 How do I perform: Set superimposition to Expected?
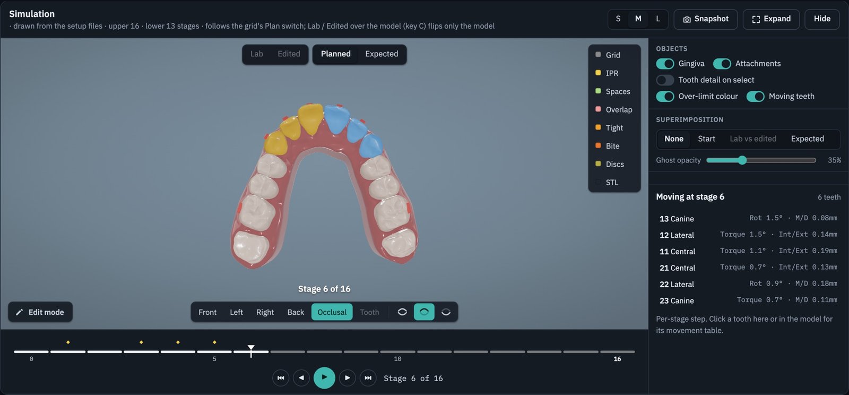807,139
